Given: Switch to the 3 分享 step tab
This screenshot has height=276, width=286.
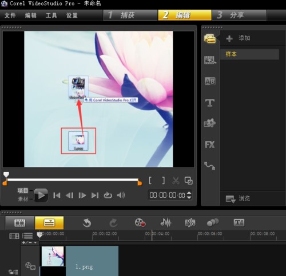Looking at the screenshot, I should click(239, 15).
